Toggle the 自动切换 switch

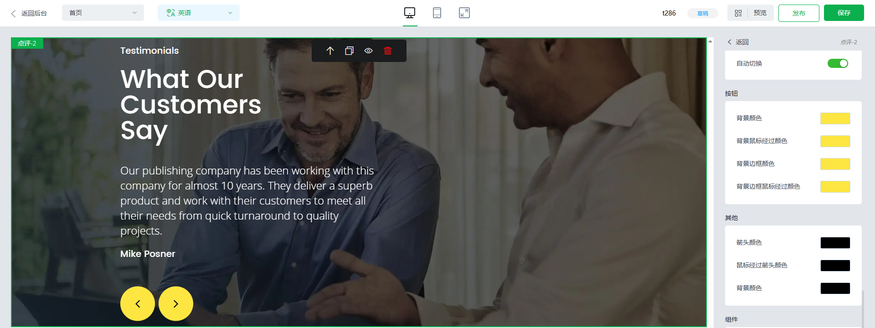pos(838,63)
